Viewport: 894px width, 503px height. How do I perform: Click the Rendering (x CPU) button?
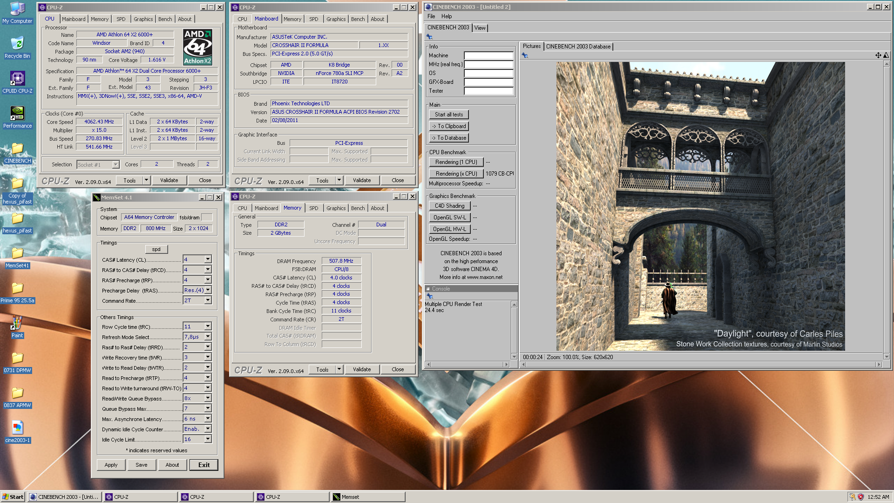tap(456, 174)
